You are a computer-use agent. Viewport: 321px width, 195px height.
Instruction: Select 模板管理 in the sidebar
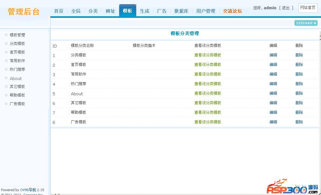(x=17, y=35)
